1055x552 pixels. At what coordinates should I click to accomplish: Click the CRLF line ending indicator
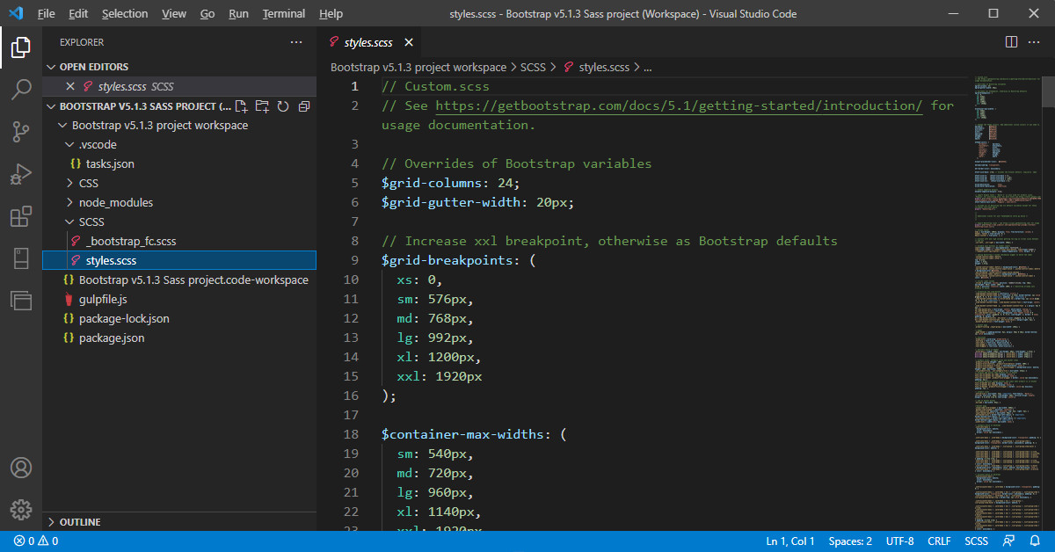point(938,541)
